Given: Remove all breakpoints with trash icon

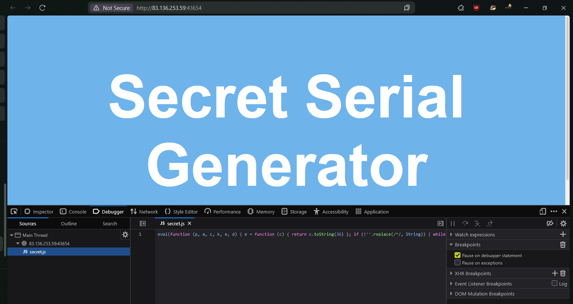Looking at the screenshot, I should 563,245.
